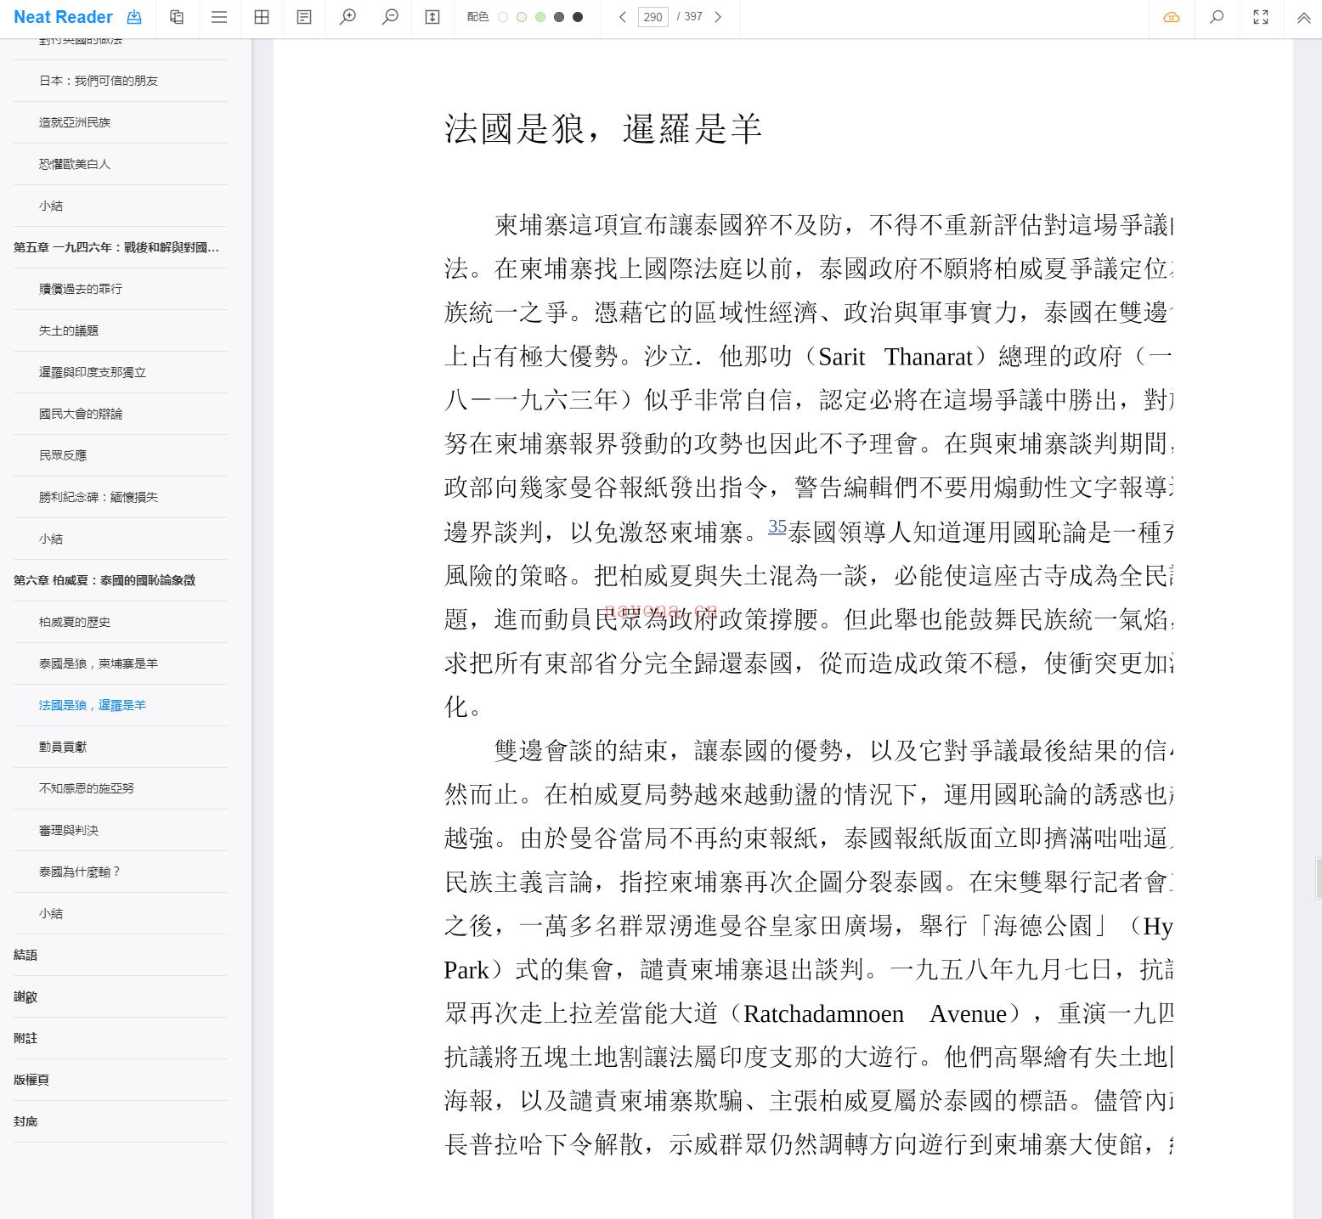Open the notes panel icon
1322x1219 pixels.
point(304,17)
